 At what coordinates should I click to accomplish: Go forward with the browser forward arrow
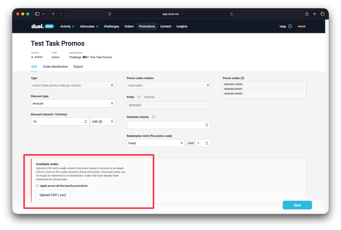tap(61, 14)
